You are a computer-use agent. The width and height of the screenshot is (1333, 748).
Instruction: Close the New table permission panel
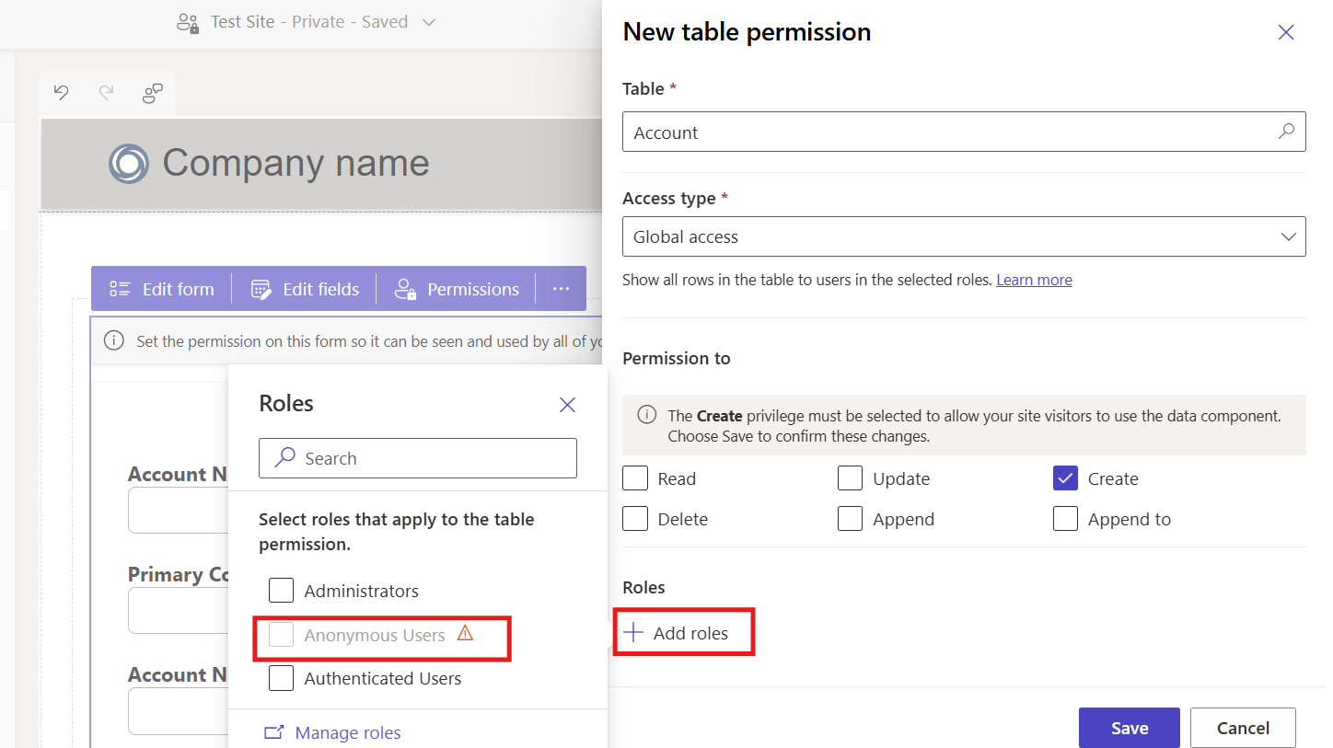tap(1286, 33)
